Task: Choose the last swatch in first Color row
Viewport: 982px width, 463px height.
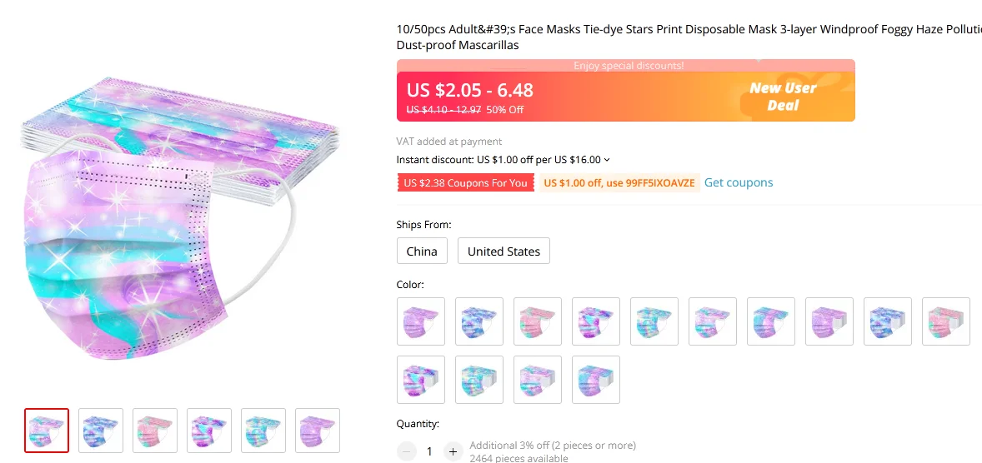Action: [x=946, y=321]
